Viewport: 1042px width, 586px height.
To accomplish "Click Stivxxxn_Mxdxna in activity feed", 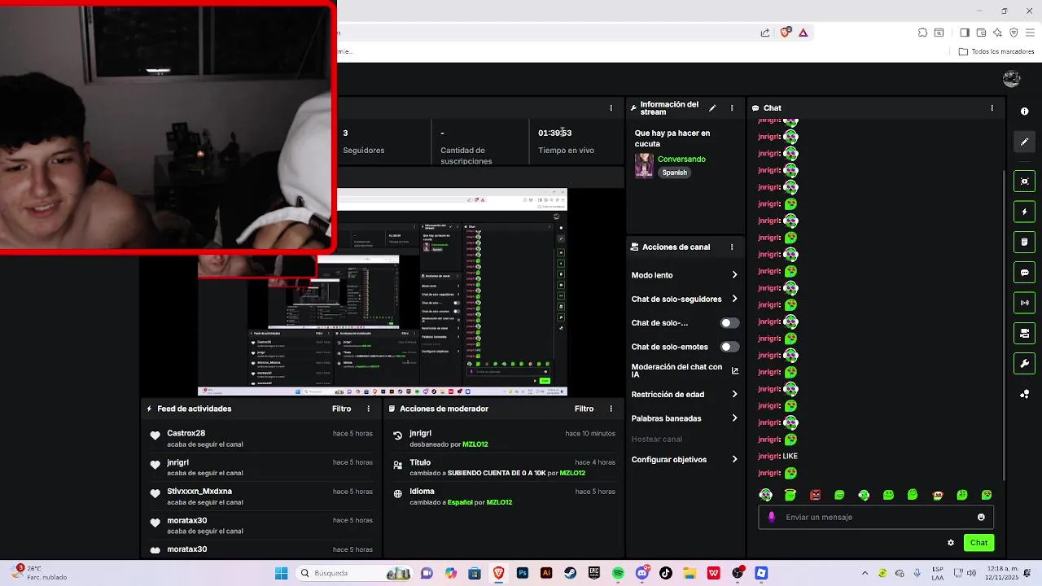I will point(199,492).
